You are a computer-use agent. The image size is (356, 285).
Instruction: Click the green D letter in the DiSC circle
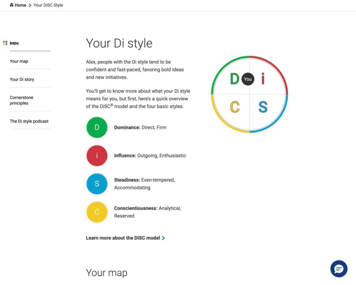coord(234,79)
